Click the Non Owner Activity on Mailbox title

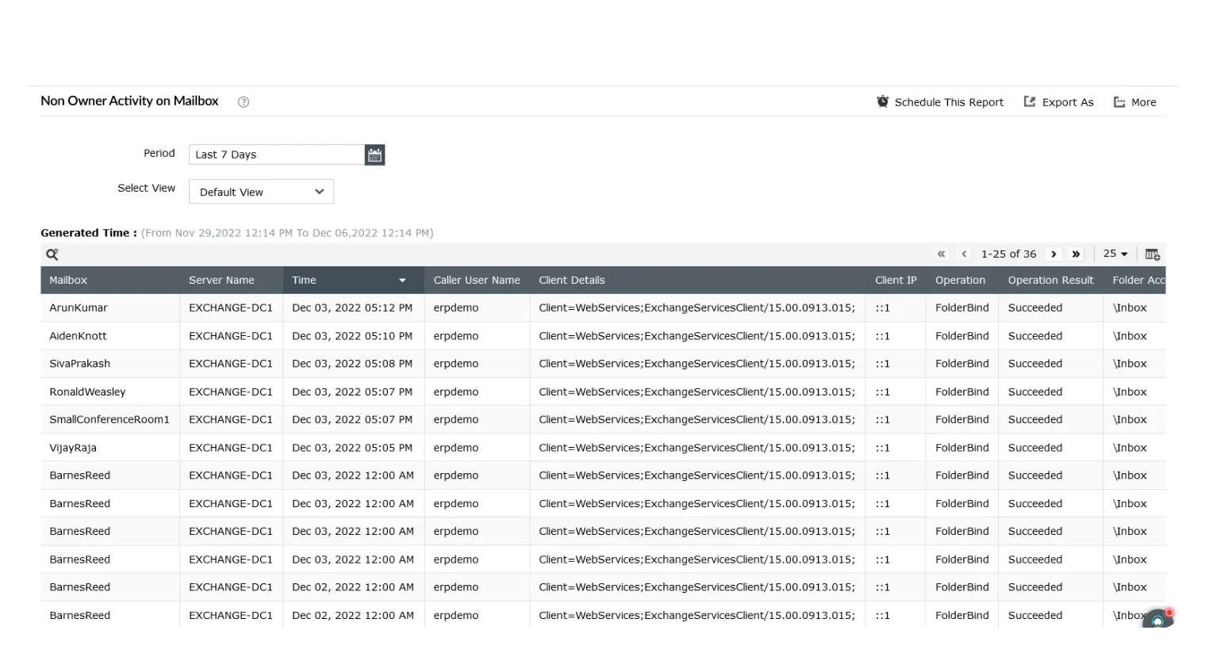[x=129, y=101]
